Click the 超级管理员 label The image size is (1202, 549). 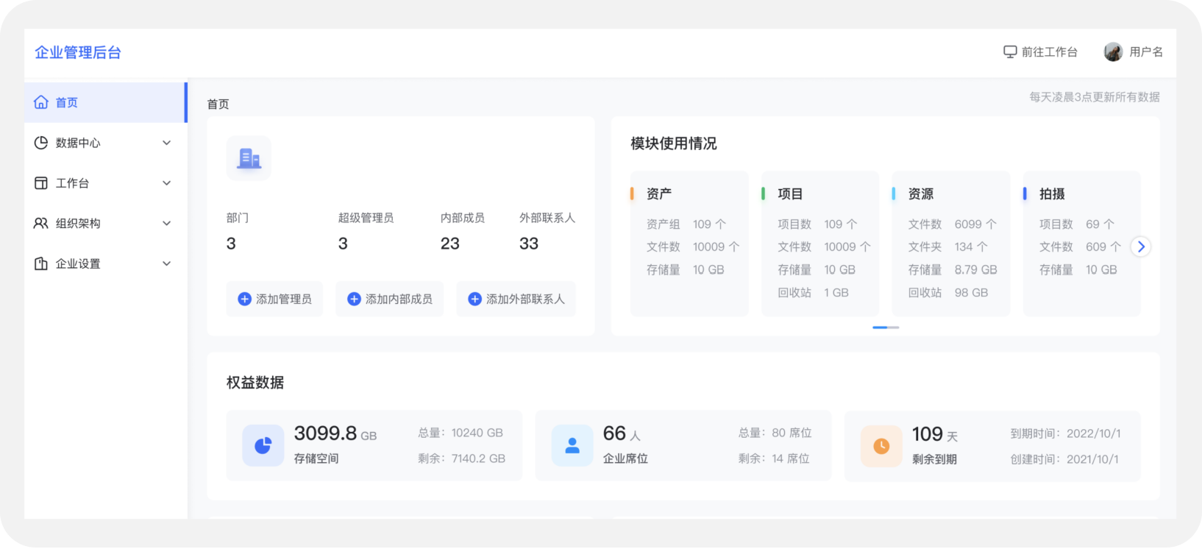pos(366,218)
